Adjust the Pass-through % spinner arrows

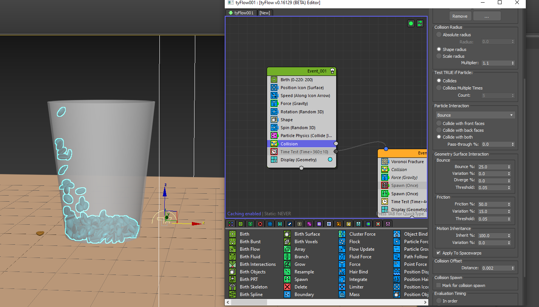pos(513,144)
